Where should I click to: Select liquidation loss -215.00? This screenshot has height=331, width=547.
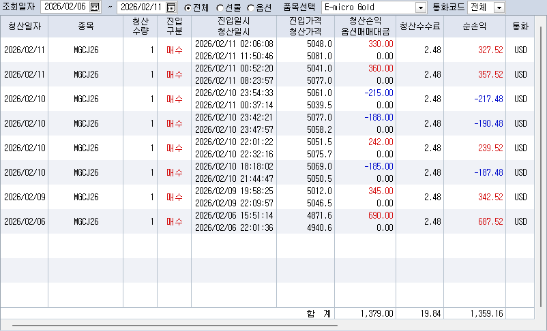pyautogui.click(x=379, y=93)
